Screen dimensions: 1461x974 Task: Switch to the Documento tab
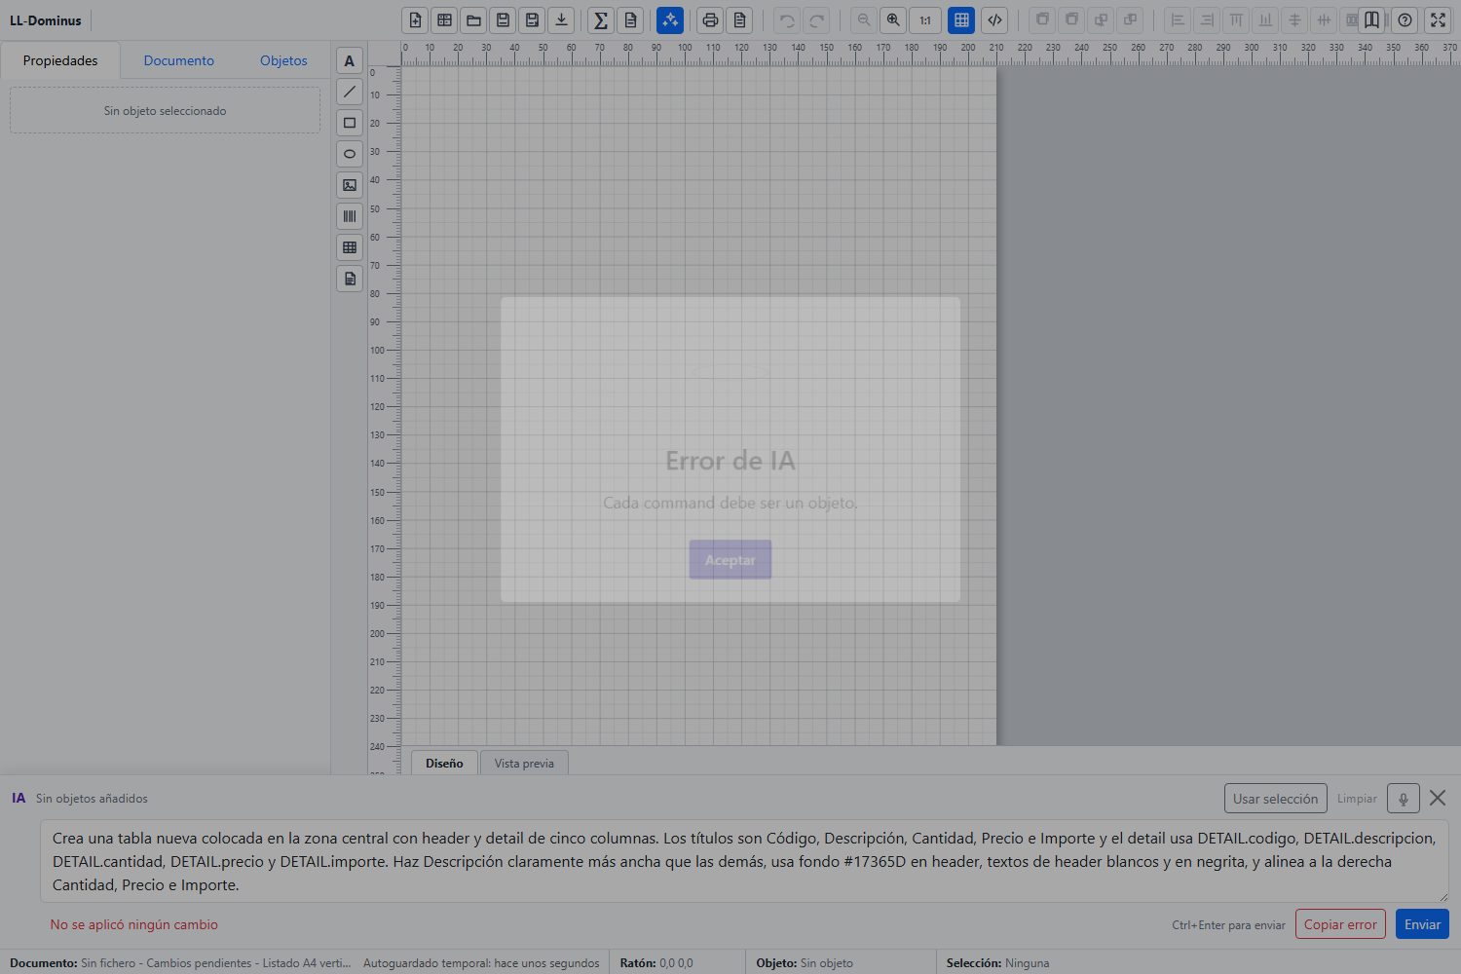pyautogui.click(x=179, y=60)
